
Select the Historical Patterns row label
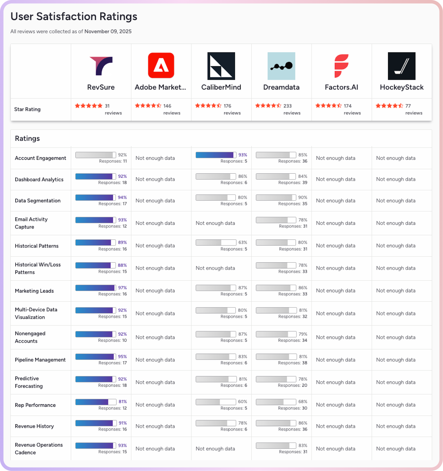37,246
